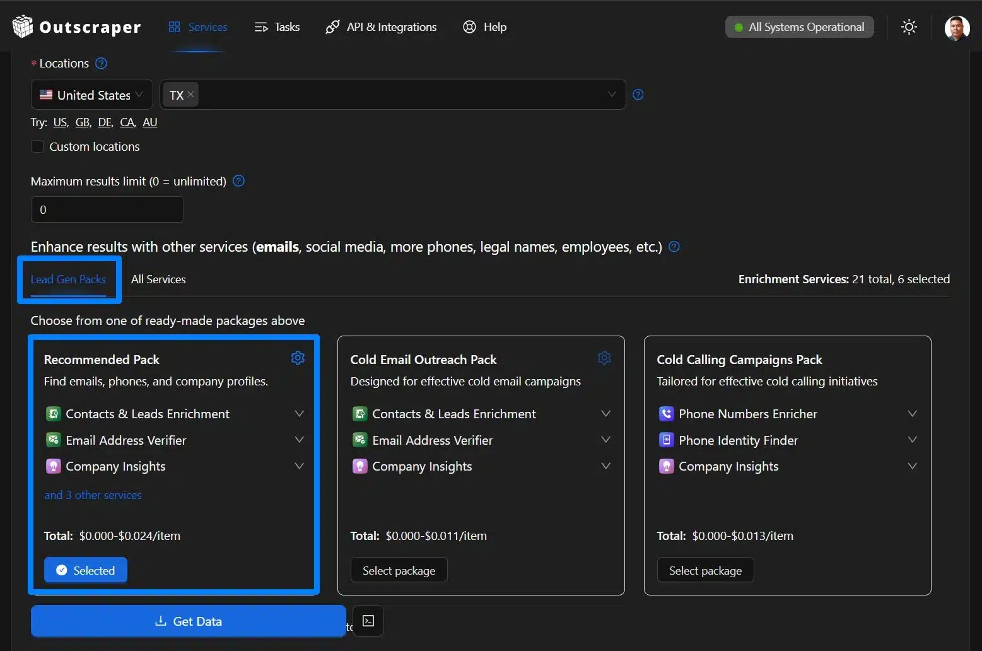Open the United States country dropdown
This screenshot has height=651, width=982.
[x=92, y=95]
